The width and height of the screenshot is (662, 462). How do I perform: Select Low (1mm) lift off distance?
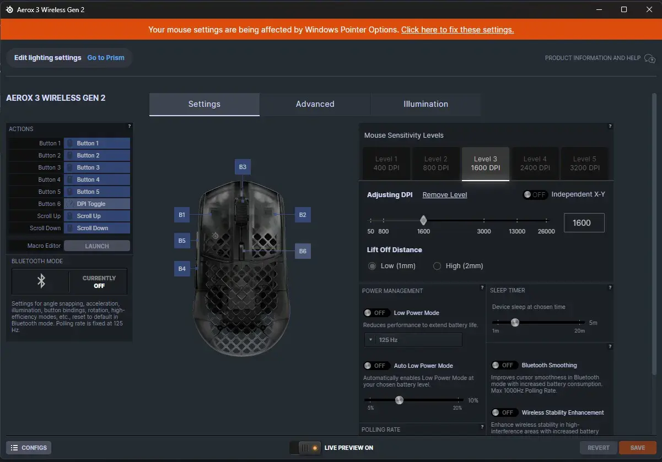pos(372,266)
